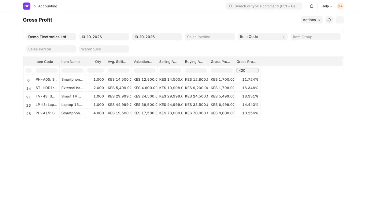This screenshot has width=367, height=220.
Task: Select the ST-HDD1 item code cell
Action: coord(46,88)
